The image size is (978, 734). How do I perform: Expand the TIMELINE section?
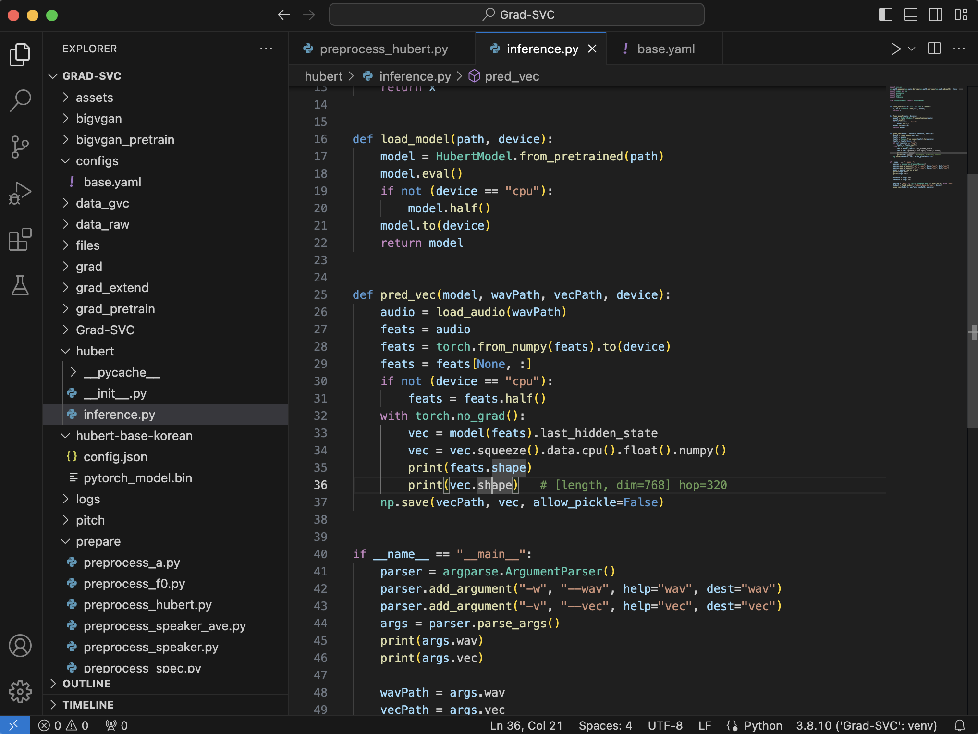pos(166,704)
